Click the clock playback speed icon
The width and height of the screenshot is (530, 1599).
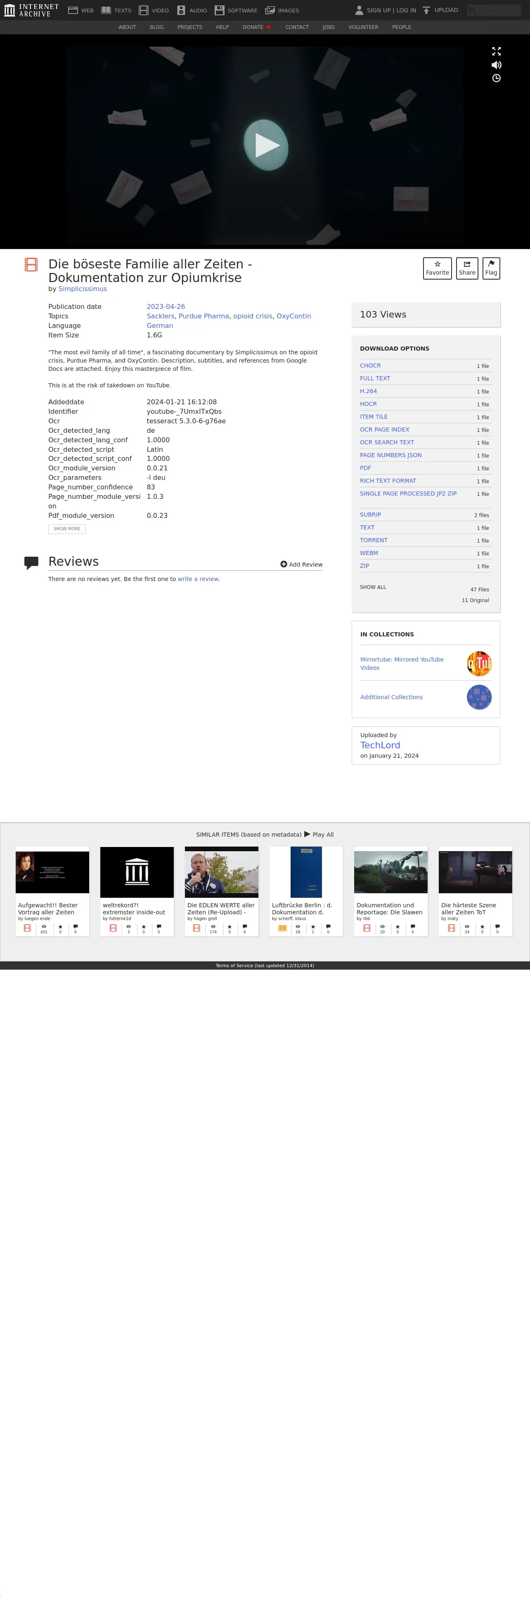(497, 78)
